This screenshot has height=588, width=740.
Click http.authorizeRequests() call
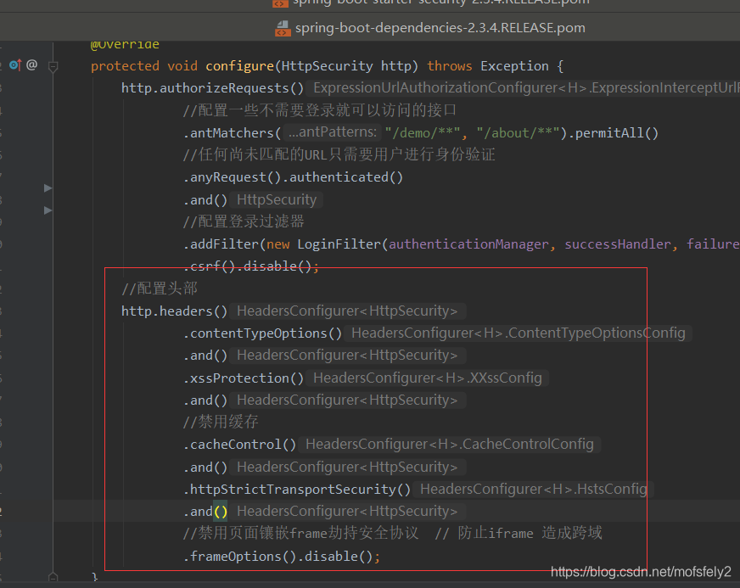[212, 88]
